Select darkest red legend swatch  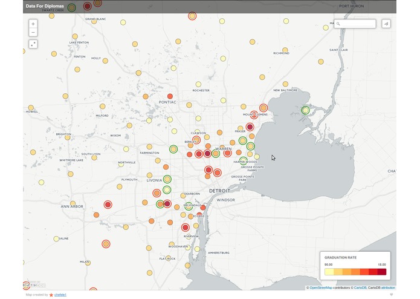(x=382, y=272)
